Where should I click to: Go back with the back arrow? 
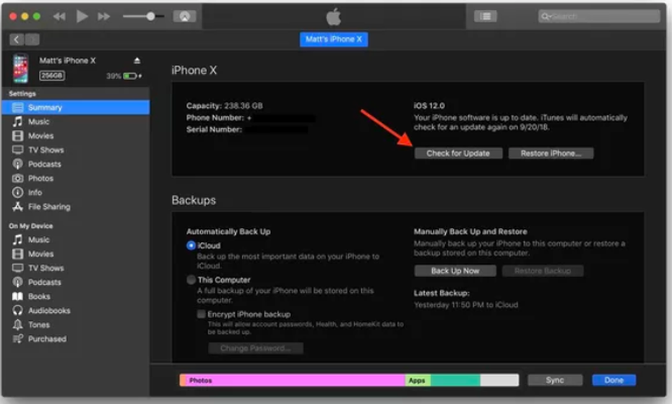pos(17,40)
